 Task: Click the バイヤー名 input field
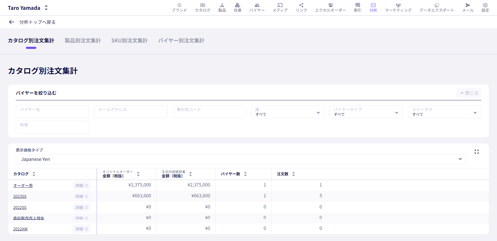pos(52,112)
